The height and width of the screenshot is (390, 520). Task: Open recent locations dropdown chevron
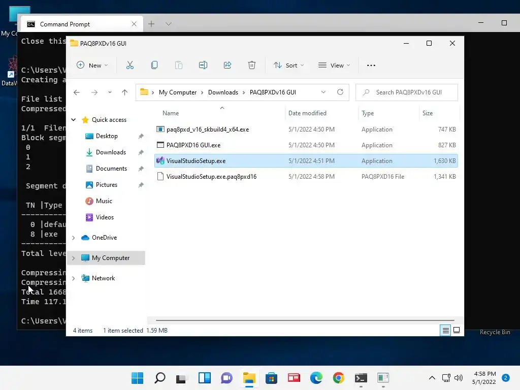coord(110,92)
